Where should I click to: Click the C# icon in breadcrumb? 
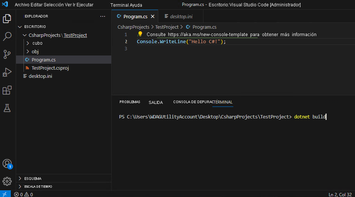pyautogui.click(x=188, y=27)
